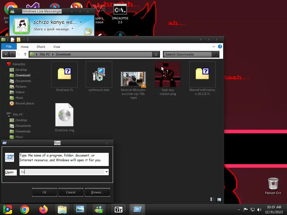Click the search magnifier button

click(x=216, y=54)
